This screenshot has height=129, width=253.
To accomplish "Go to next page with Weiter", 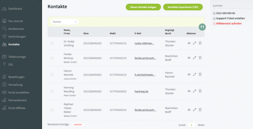I will pyautogui.click(x=201, y=125).
